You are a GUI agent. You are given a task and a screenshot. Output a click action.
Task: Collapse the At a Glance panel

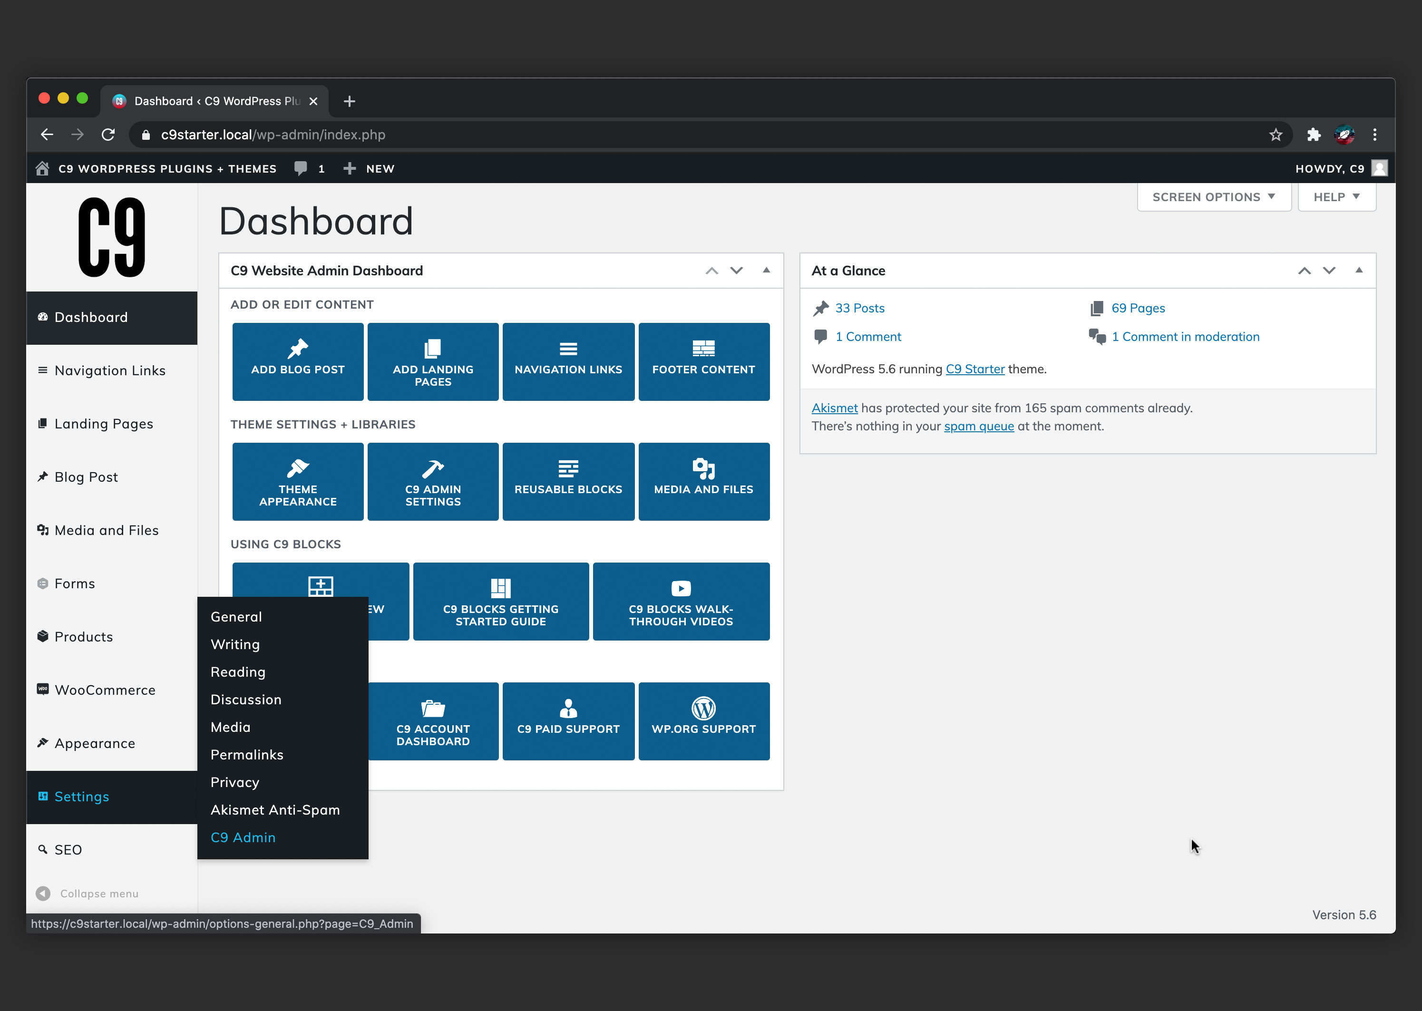pyautogui.click(x=1359, y=270)
